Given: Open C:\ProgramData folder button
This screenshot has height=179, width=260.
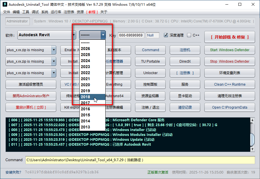Looking at the screenshot, I should point(230,107).
